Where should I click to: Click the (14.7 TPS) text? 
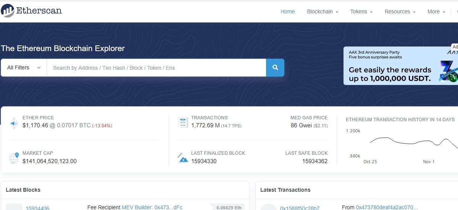pyautogui.click(x=231, y=125)
